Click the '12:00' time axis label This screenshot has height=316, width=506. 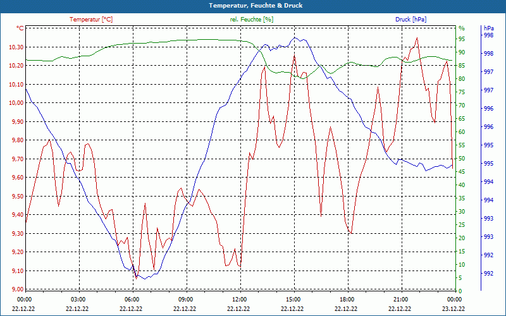point(240,299)
